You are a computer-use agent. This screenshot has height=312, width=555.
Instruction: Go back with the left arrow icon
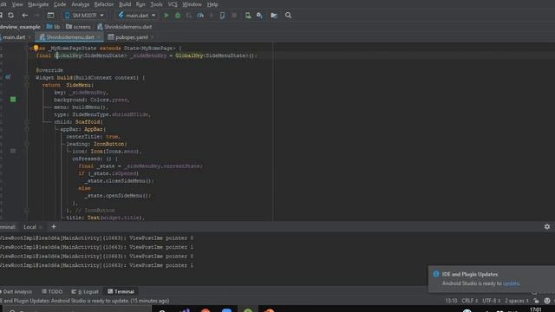(x=25, y=16)
